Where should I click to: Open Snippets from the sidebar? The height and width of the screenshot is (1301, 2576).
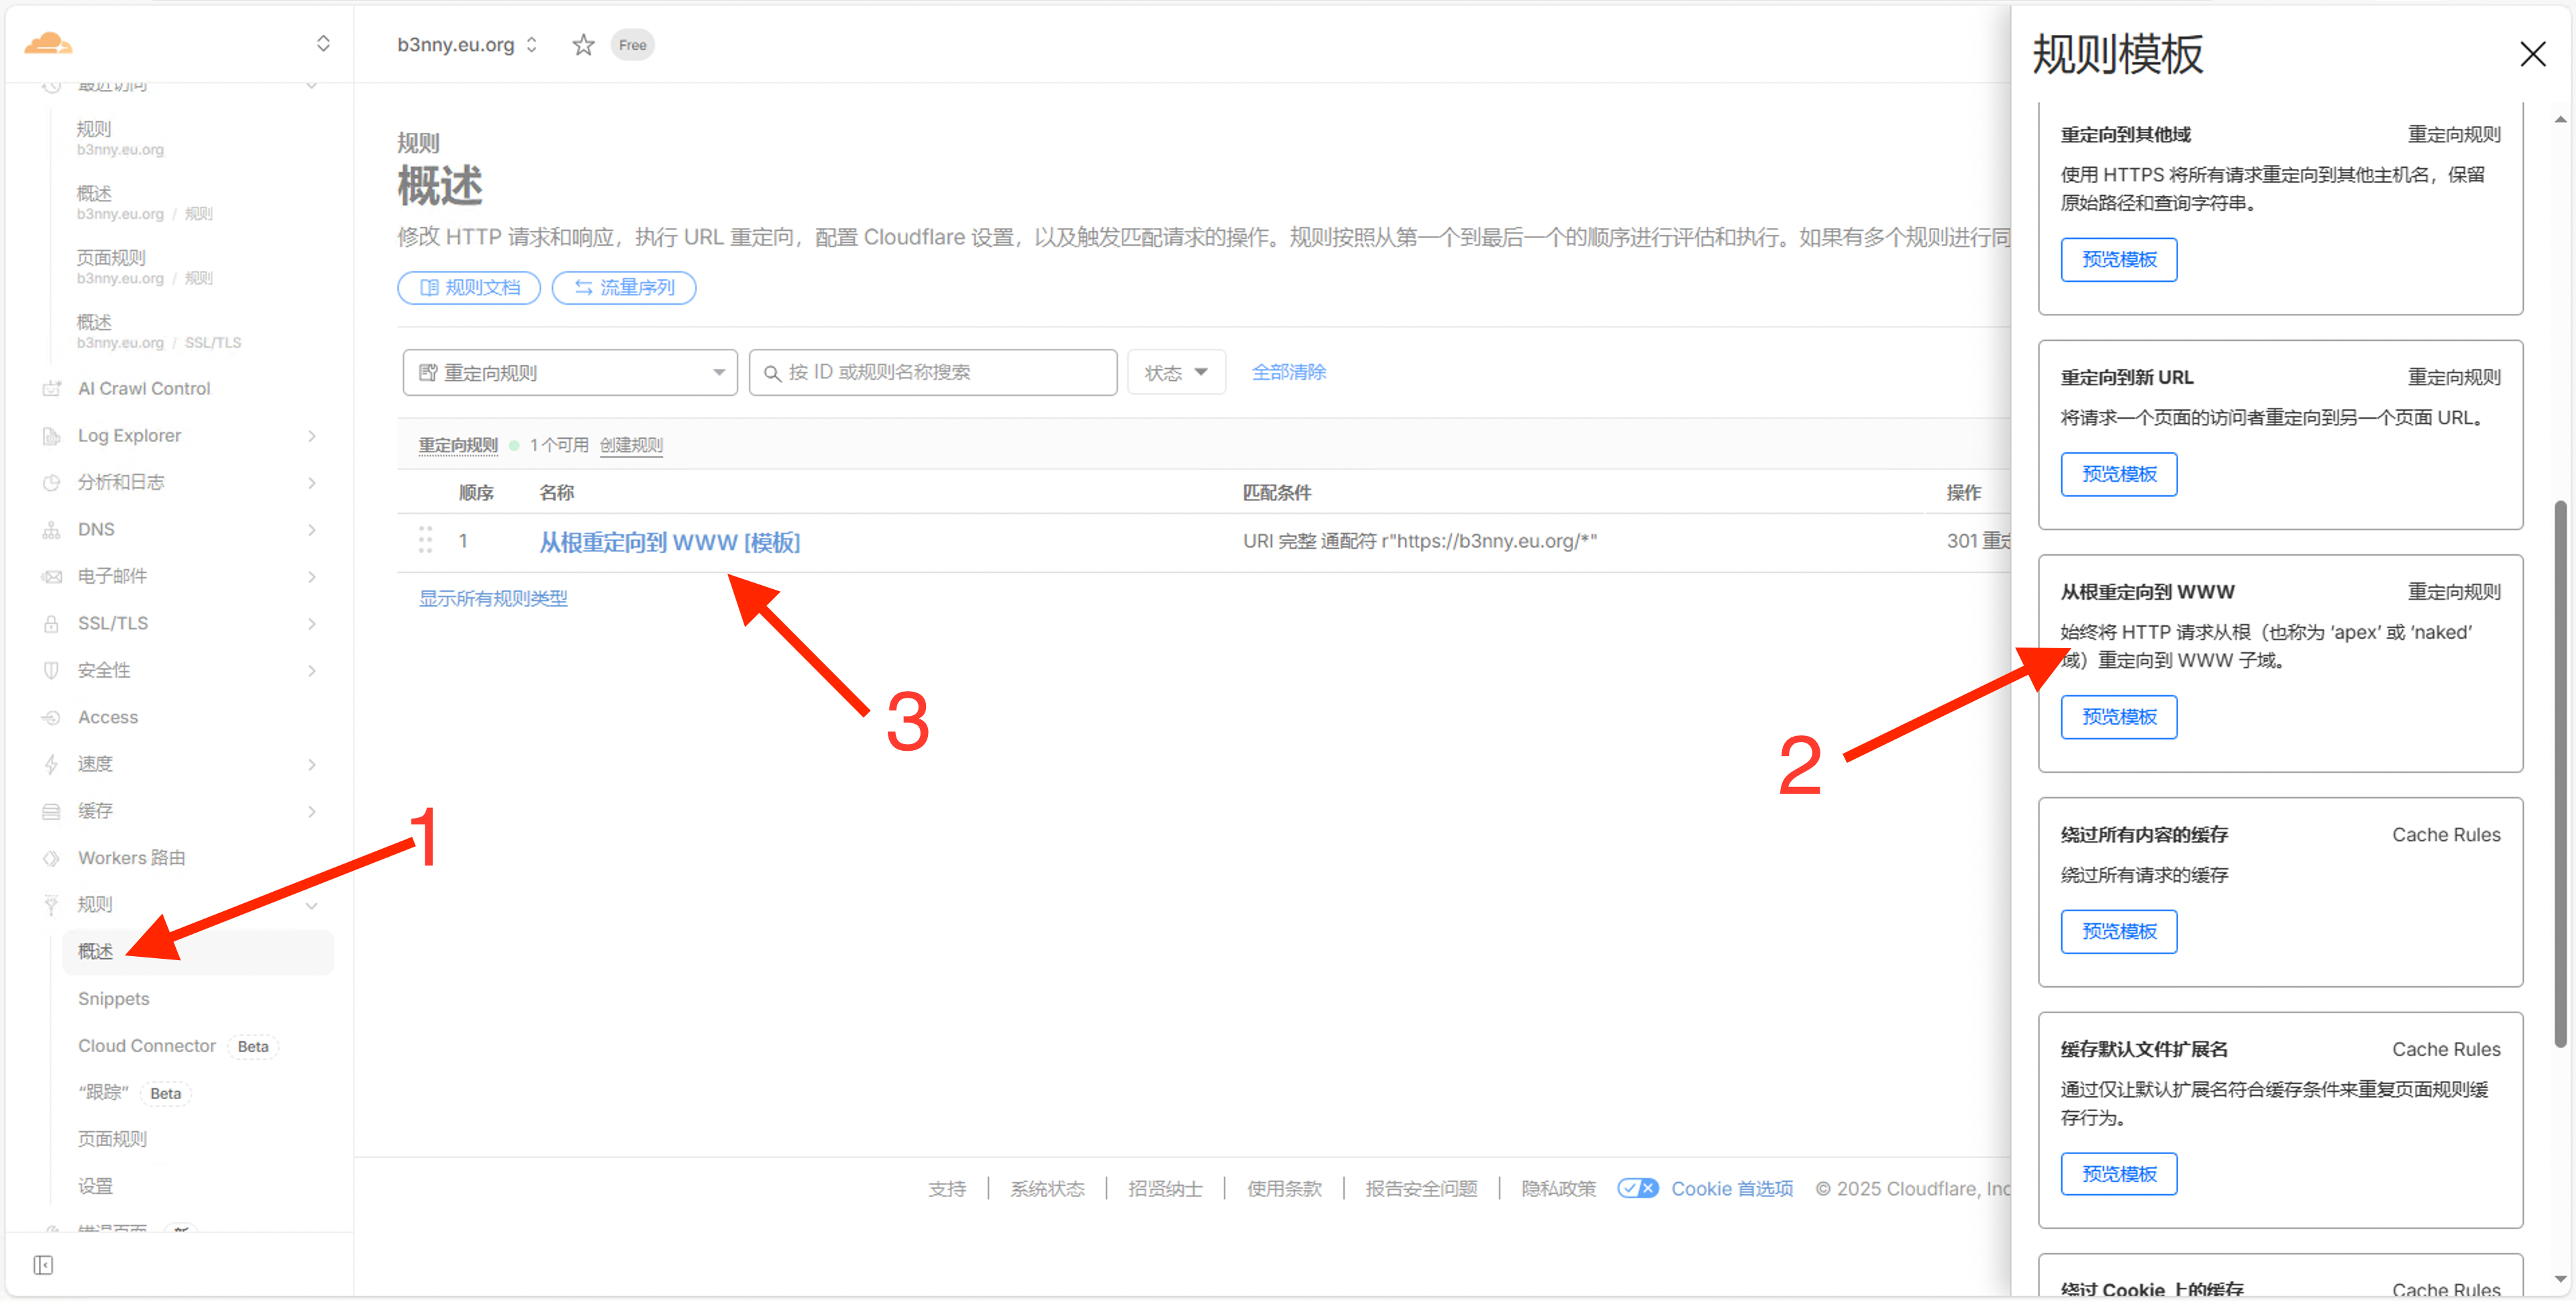113,998
